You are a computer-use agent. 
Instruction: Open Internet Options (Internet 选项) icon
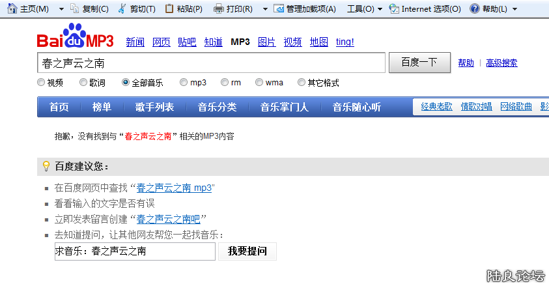click(394, 8)
